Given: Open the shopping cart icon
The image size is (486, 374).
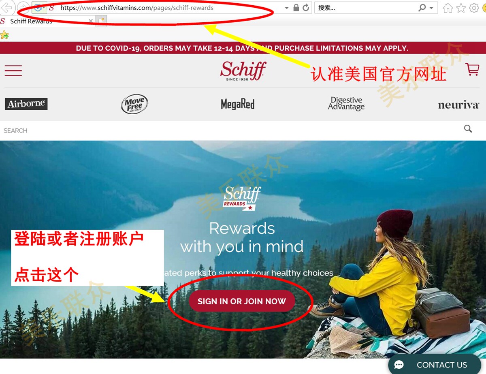Looking at the screenshot, I should point(473,69).
